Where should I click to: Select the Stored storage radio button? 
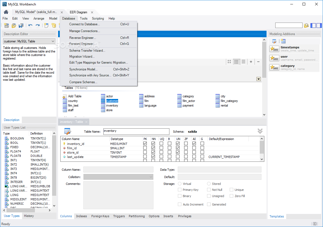pyautogui.click(x=209, y=184)
